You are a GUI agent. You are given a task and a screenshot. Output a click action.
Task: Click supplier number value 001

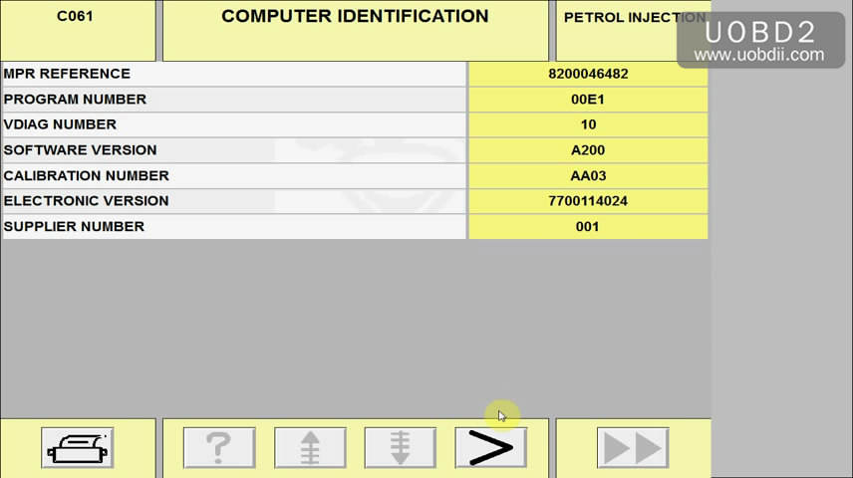(x=588, y=227)
